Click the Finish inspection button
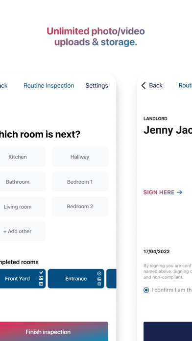 [x=53, y=331]
